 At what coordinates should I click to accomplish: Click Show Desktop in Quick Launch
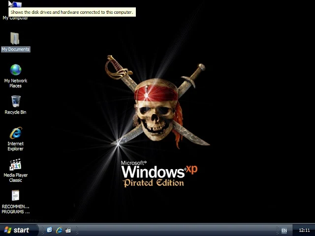(49, 230)
